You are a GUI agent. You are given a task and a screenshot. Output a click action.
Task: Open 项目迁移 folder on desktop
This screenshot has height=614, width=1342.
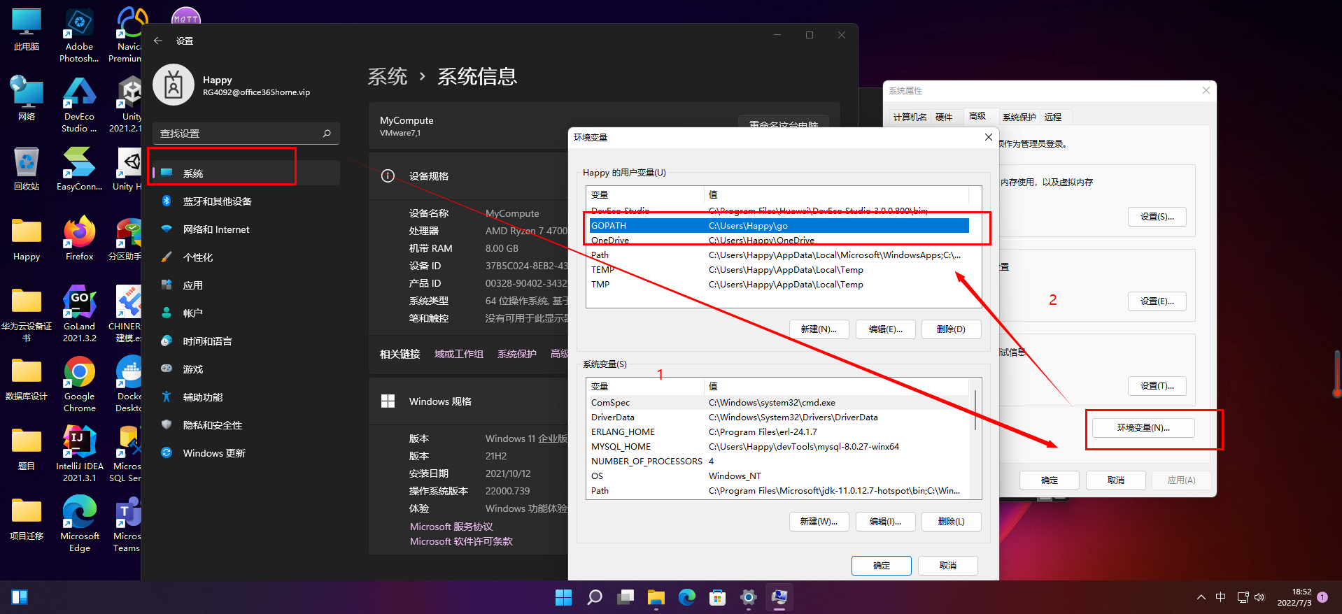coord(27,519)
